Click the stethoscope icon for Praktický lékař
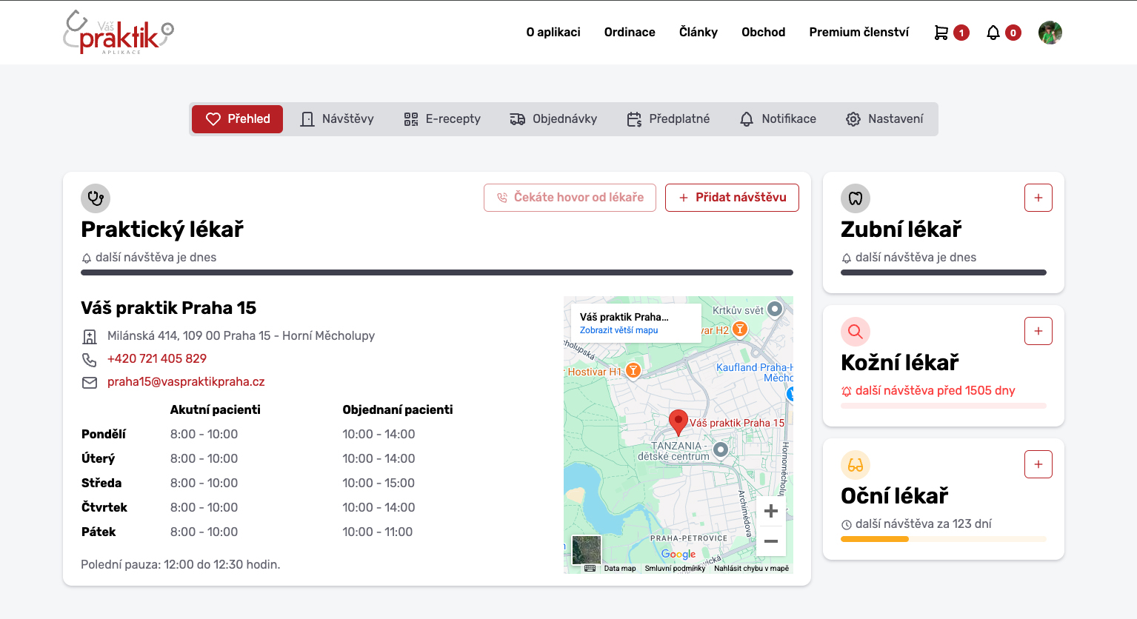The width and height of the screenshot is (1137, 619). coord(96,198)
